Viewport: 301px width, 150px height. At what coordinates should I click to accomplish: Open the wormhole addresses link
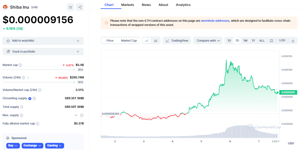pos(215,21)
